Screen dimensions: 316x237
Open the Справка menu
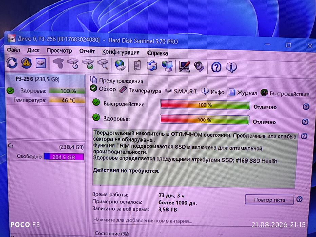click(x=158, y=53)
